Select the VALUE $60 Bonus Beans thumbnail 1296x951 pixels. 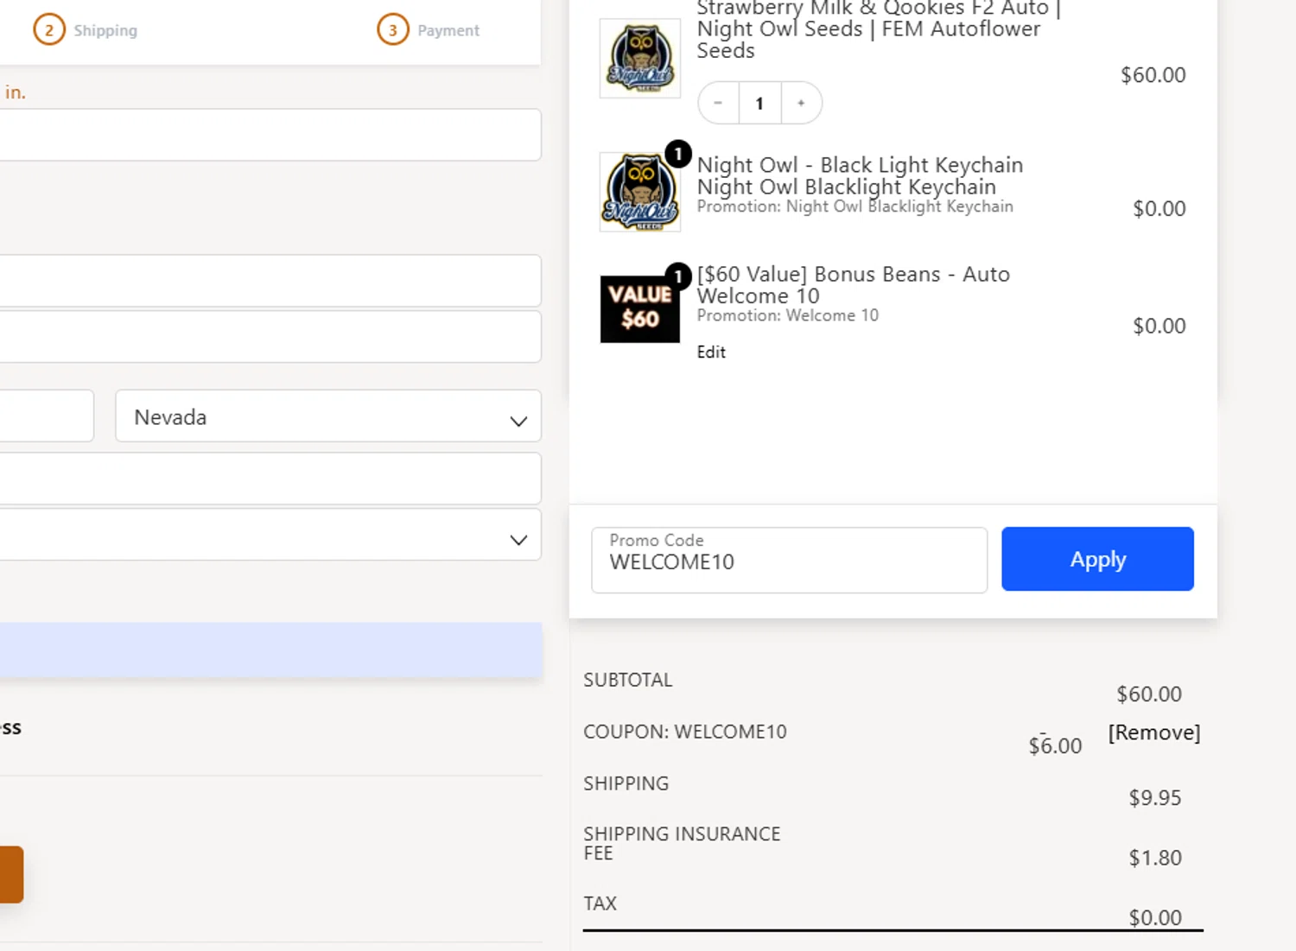coord(640,308)
